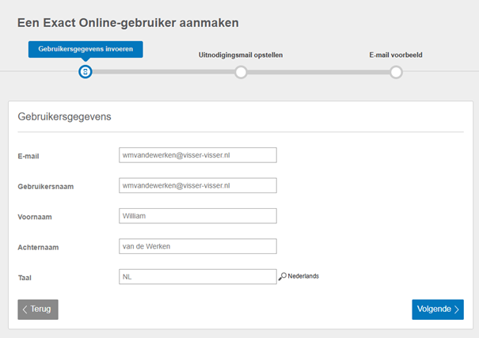
Task: Go to the Uitnodigingsmail opstellen step
Action: coord(241,55)
